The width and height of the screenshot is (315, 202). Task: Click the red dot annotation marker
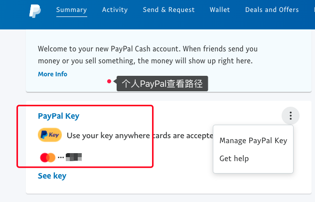(x=109, y=82)
